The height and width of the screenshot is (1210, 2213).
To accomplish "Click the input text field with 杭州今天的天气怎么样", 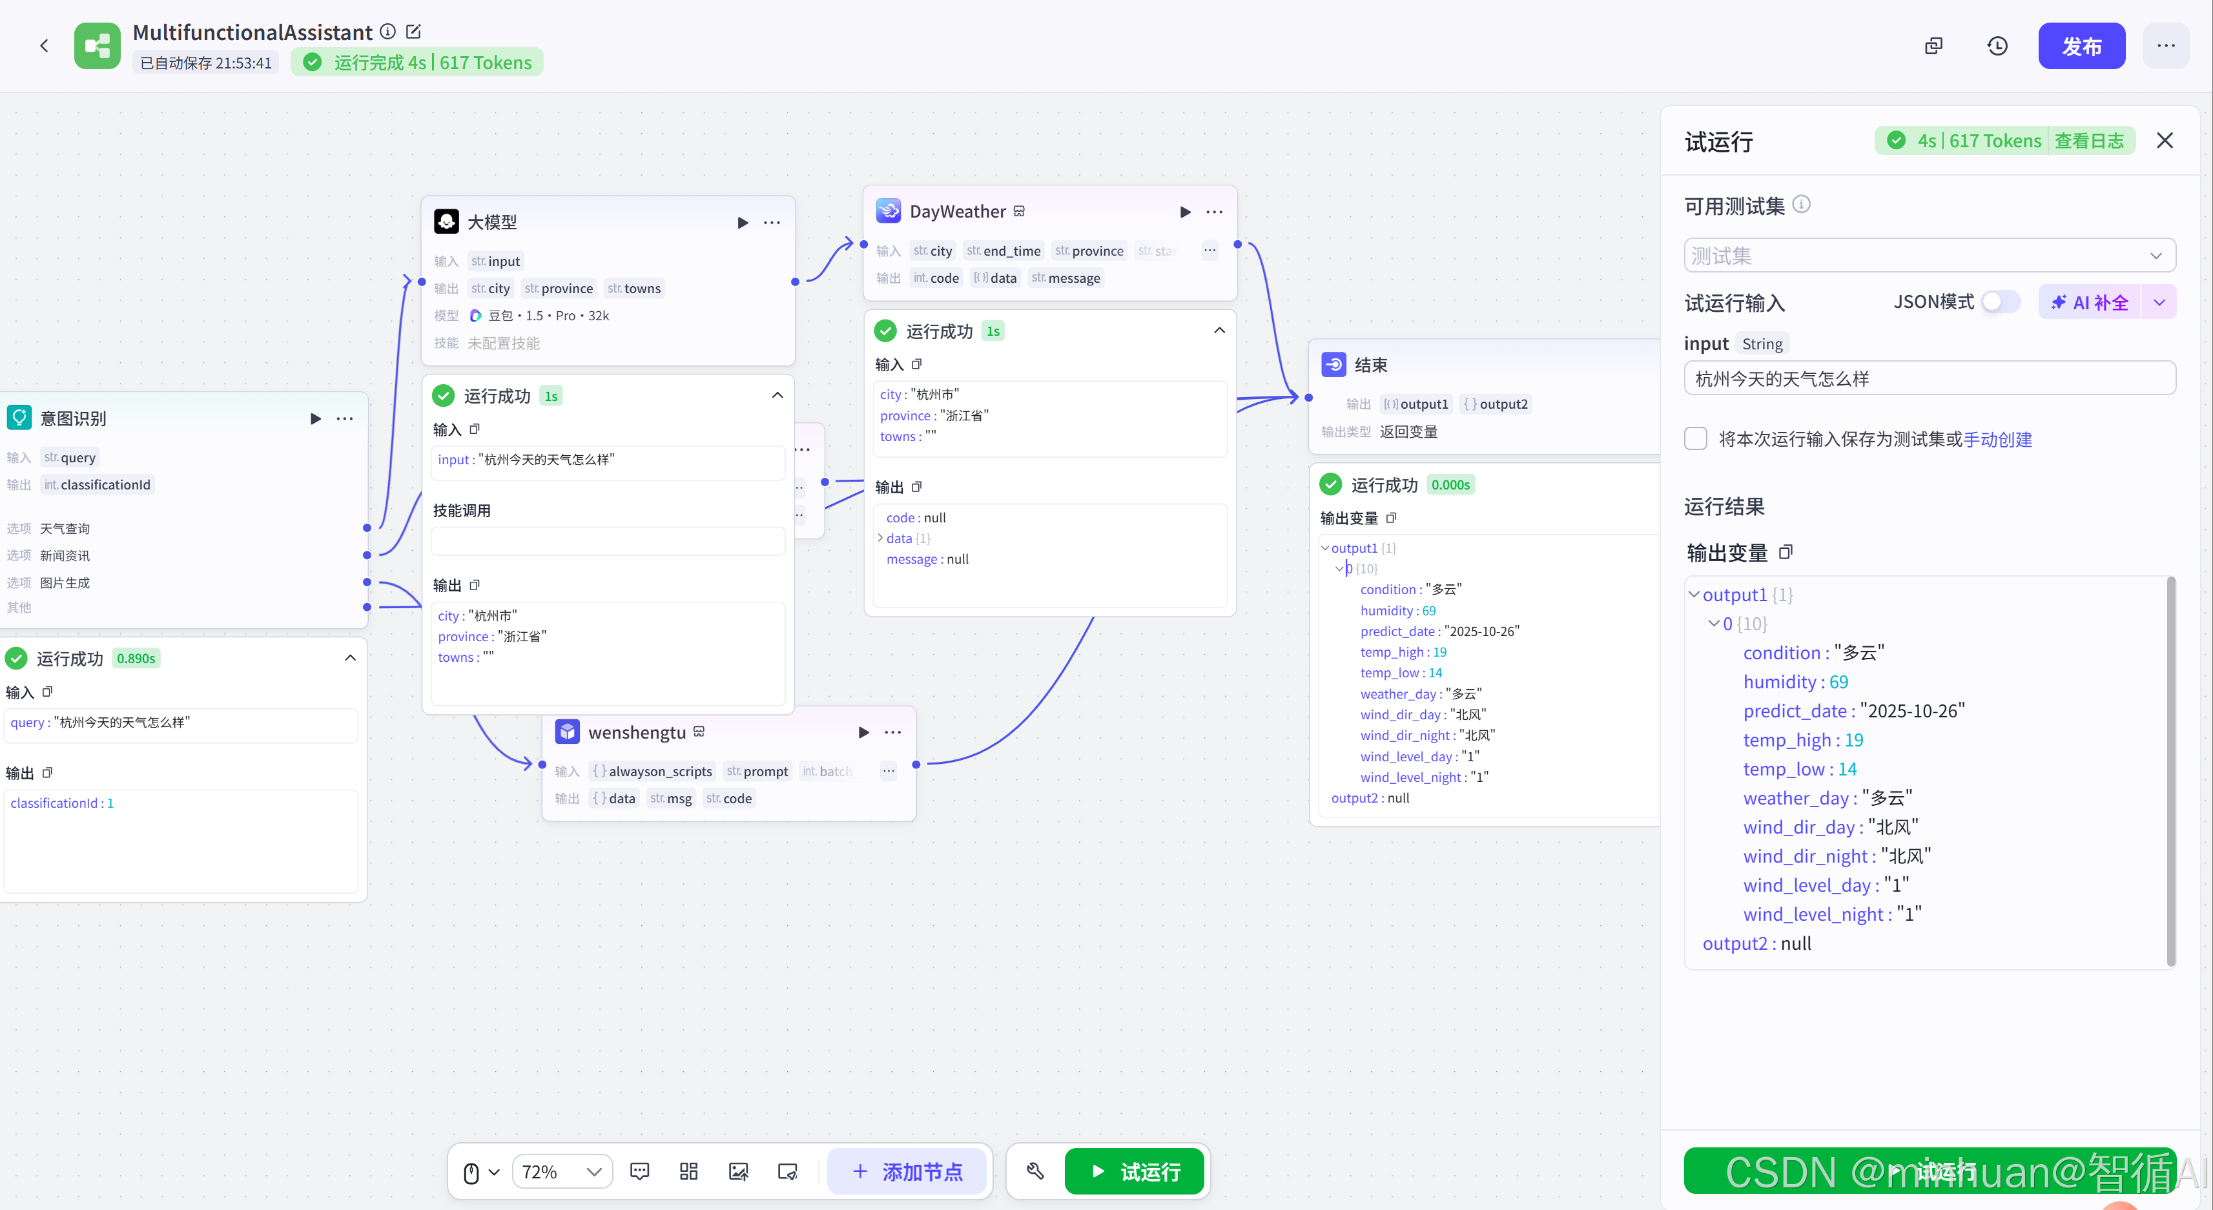I will point(1929,379).
